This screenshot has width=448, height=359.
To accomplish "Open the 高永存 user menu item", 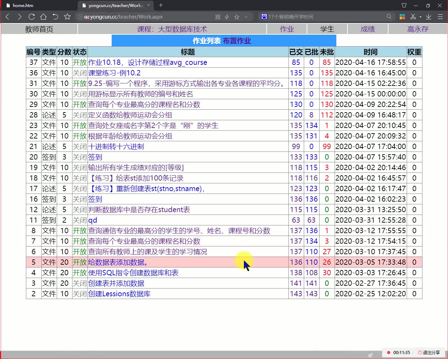I will click(418, 29).
